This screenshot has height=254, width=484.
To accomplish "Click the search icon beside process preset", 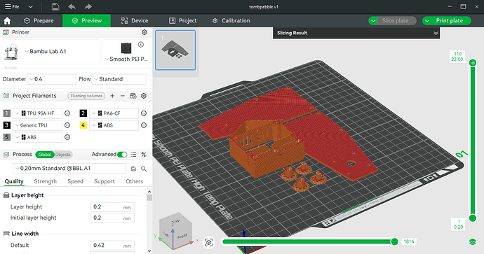I will coord(144,169).
